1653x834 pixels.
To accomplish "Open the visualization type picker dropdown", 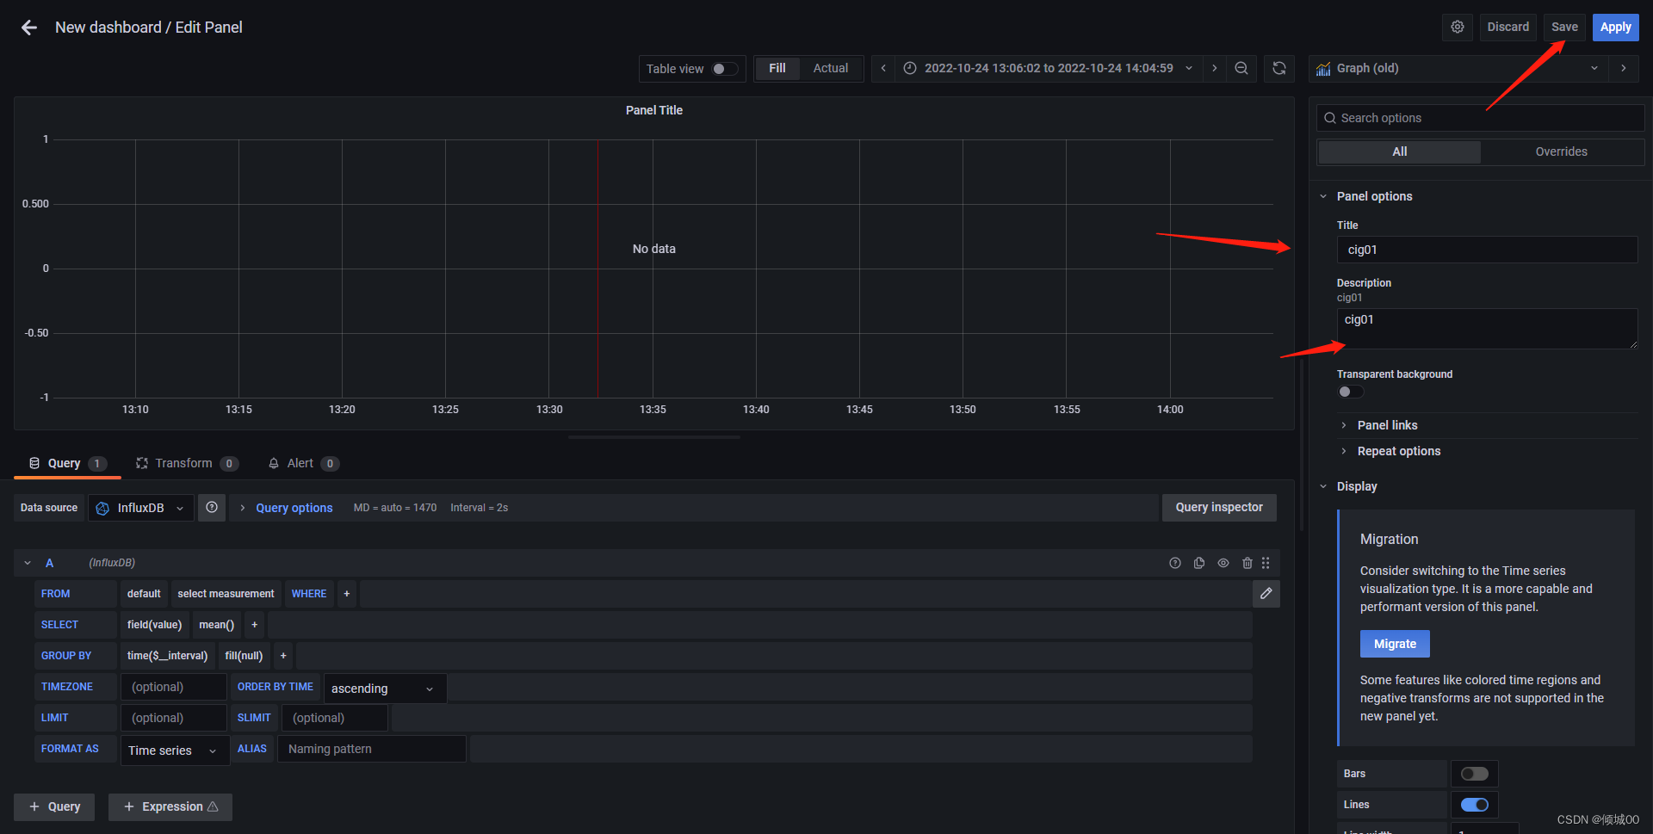I will (x=1459, y=68).
